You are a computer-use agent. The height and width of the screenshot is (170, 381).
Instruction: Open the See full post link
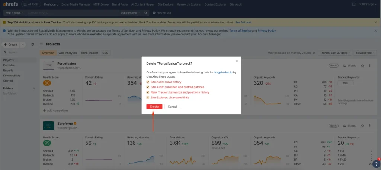[243, 22]
